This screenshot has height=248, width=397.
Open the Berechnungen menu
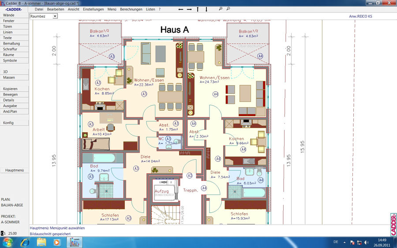131,9
